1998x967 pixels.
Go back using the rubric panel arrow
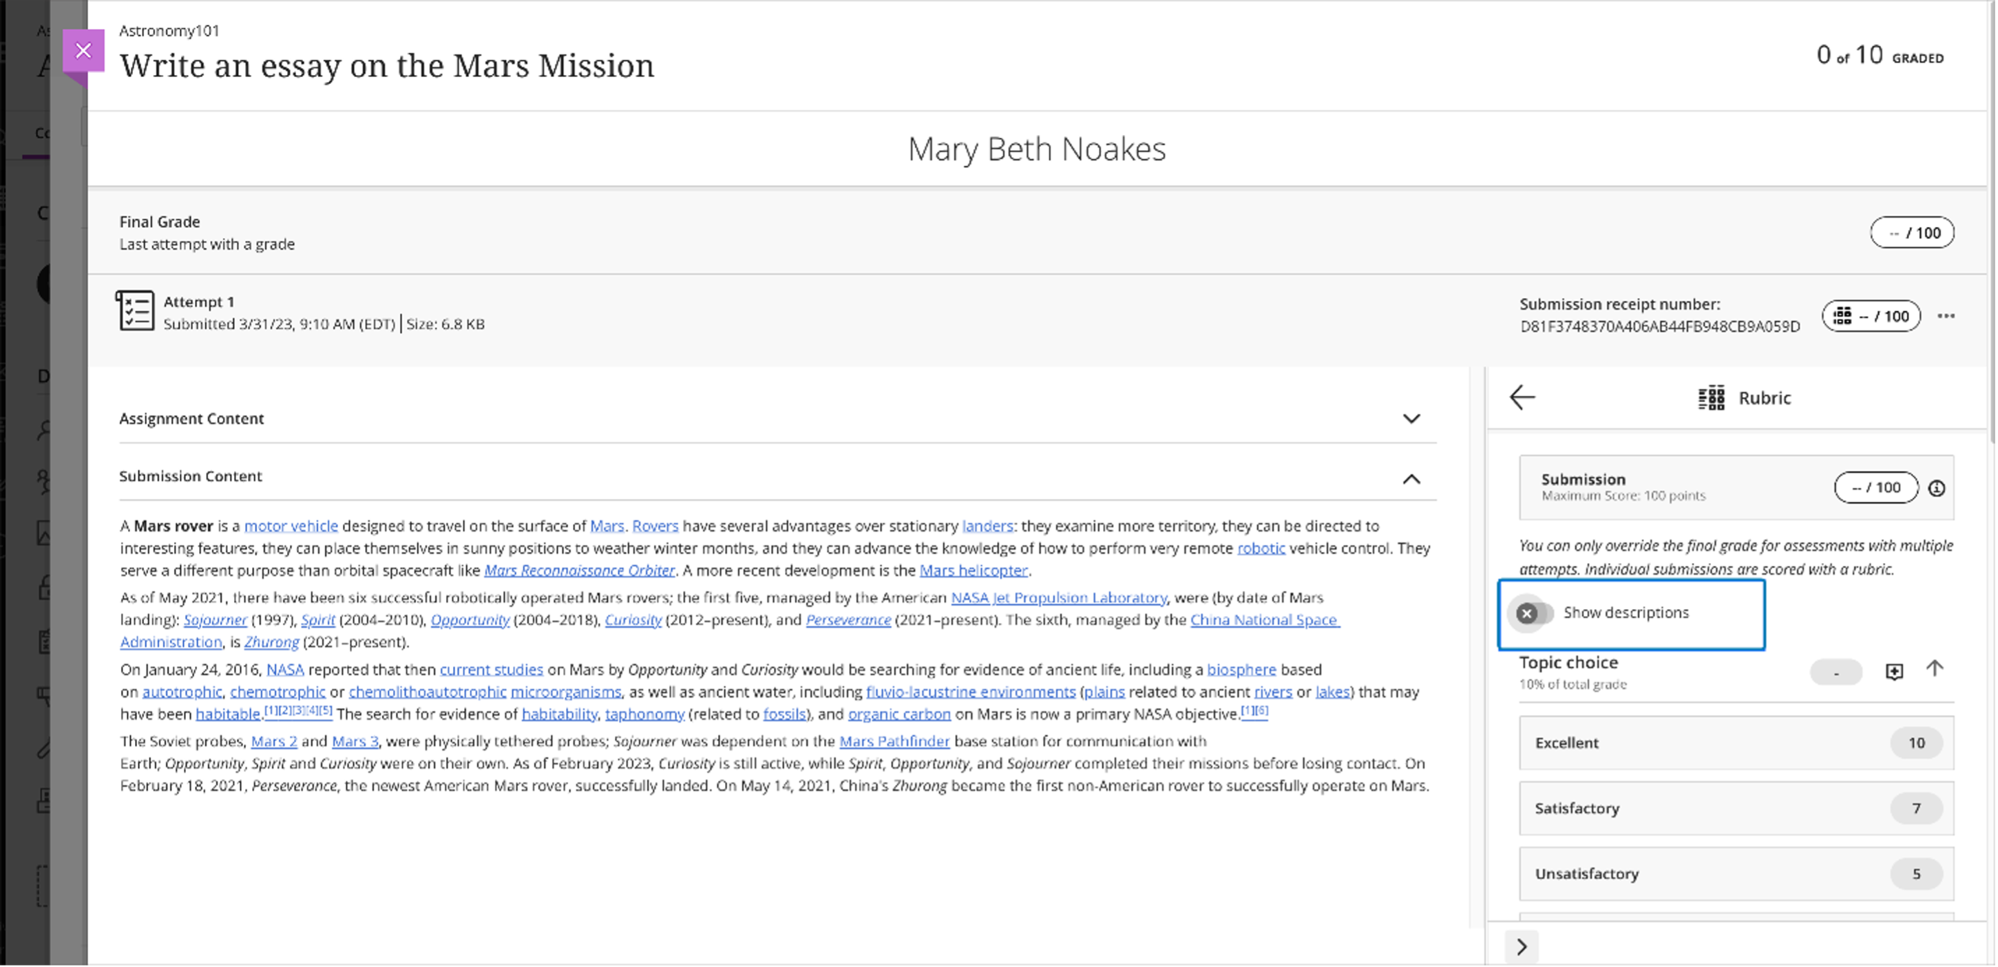(1522, 397)
